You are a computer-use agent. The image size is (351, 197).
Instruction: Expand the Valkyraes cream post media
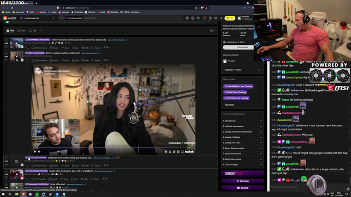coord(27,165)
